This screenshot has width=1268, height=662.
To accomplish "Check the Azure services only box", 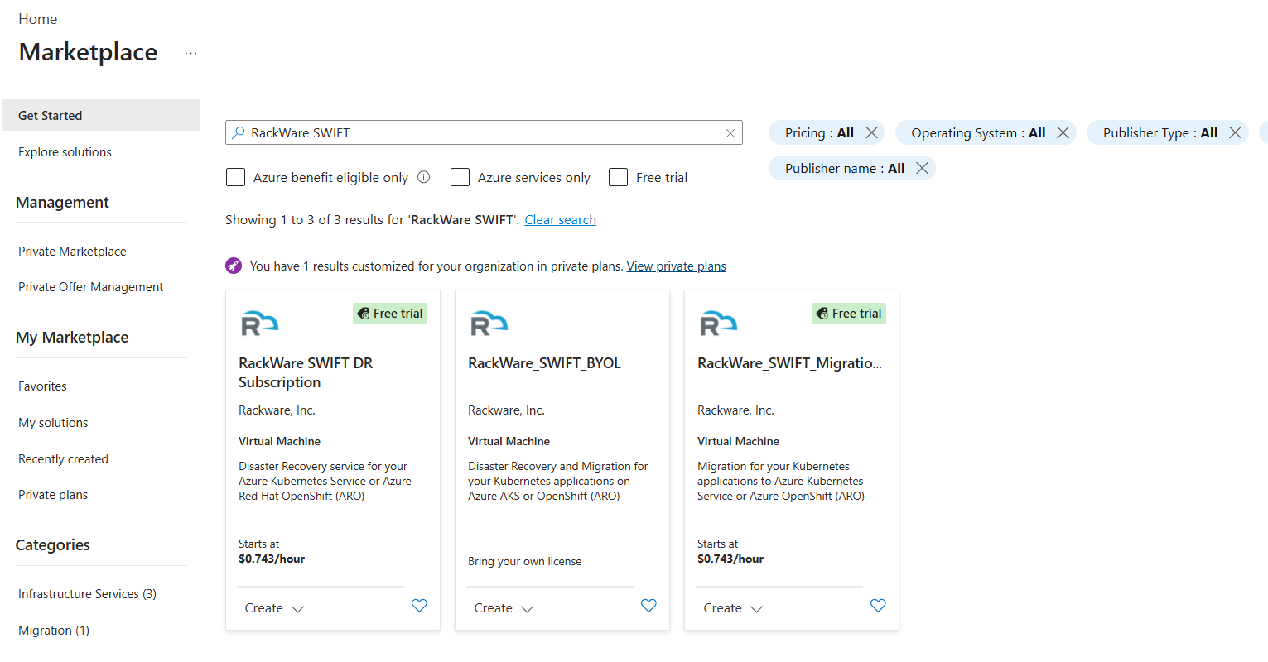I will (460, 177).
